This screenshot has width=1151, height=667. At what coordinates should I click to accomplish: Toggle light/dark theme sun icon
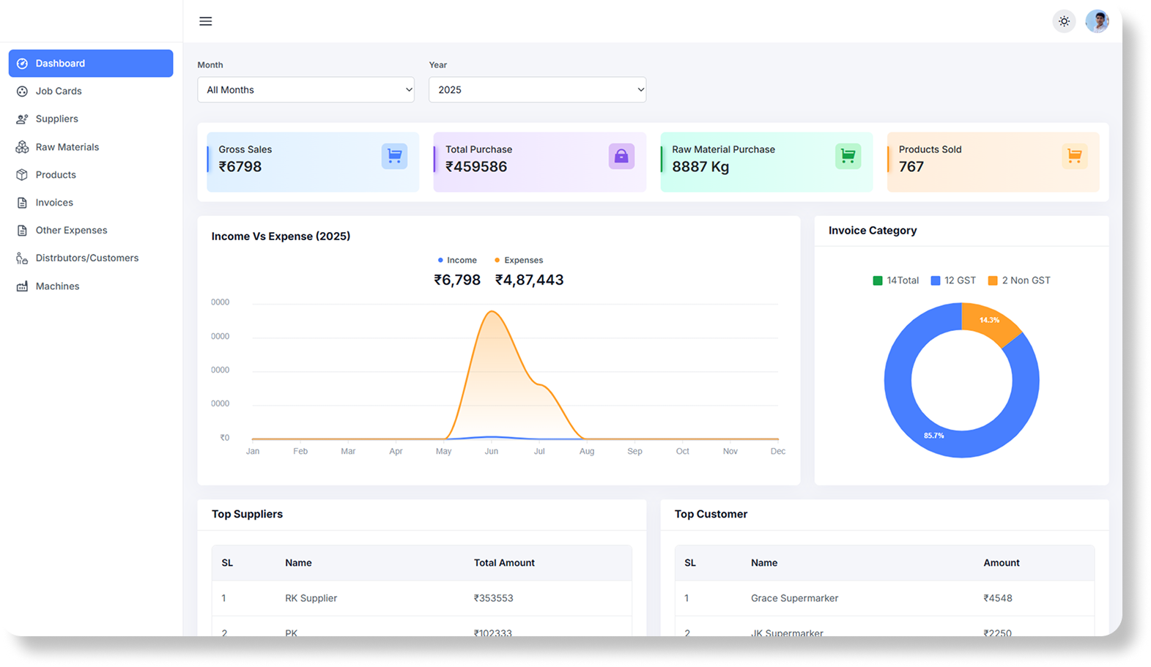[x=1064, y=21]
